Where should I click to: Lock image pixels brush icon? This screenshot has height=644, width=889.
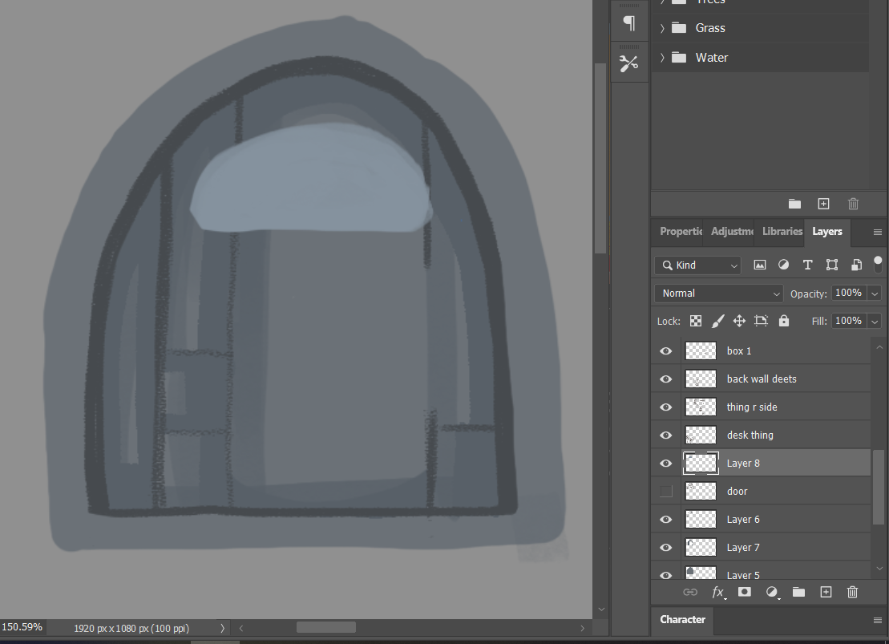[x=717, y=321]
